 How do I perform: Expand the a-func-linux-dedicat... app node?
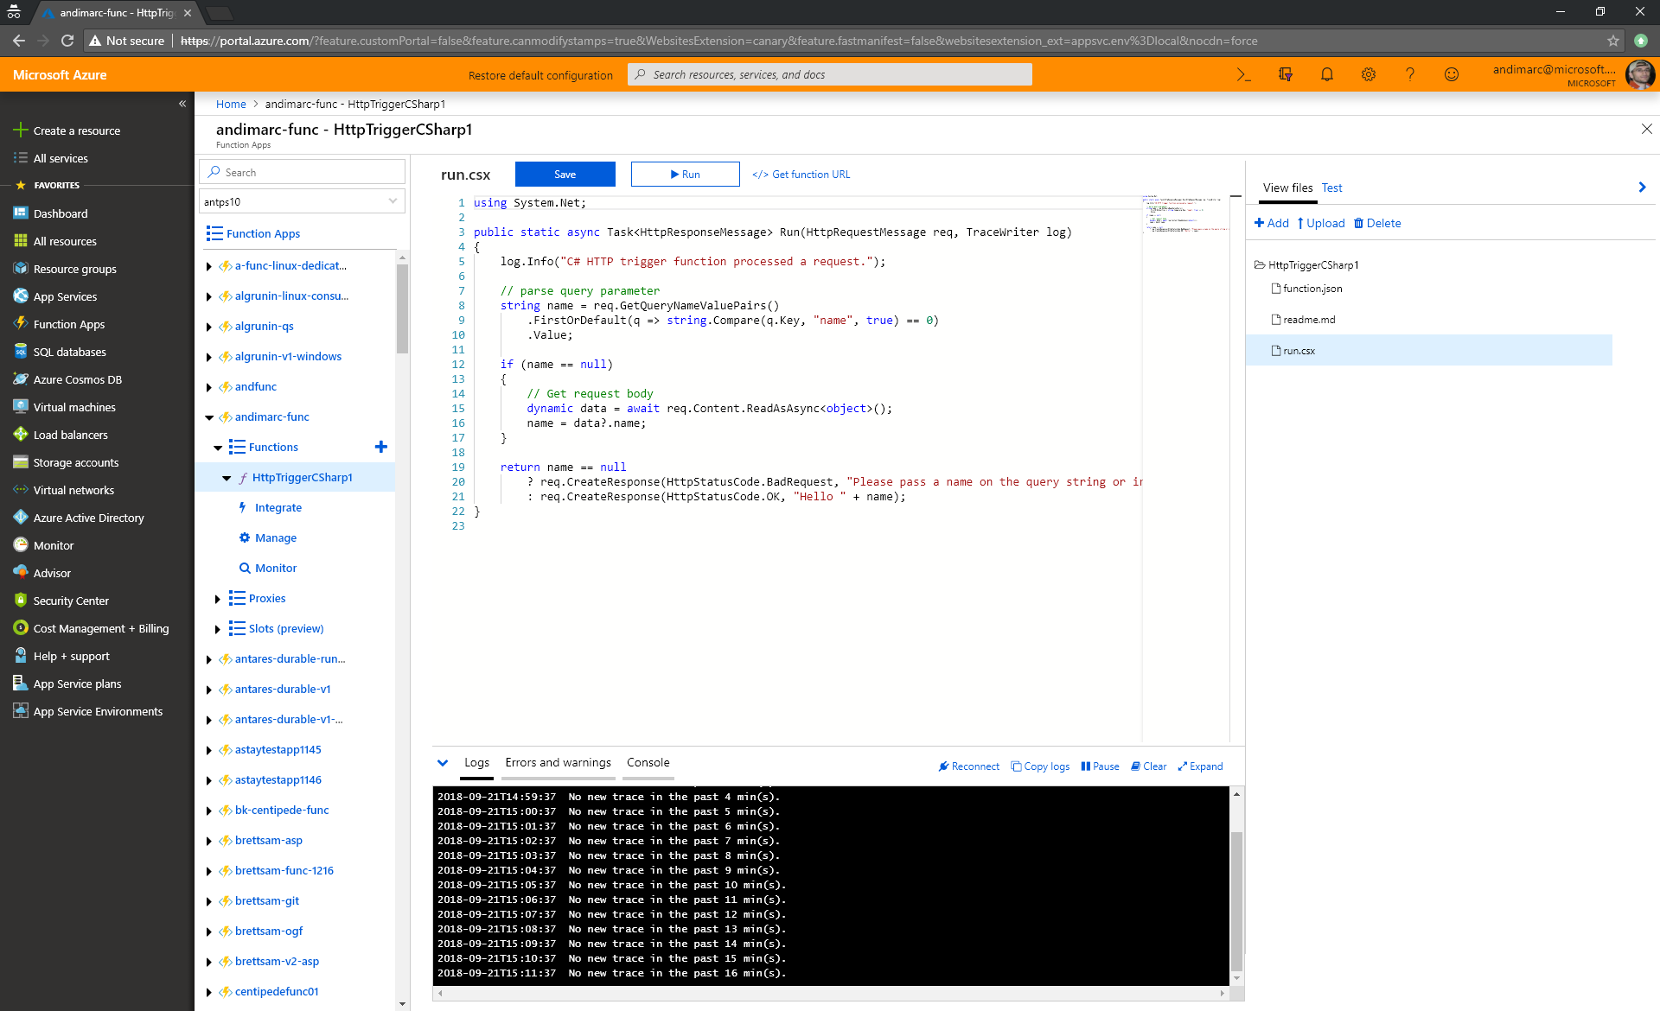pyautogui.click(x=209, y=266)
